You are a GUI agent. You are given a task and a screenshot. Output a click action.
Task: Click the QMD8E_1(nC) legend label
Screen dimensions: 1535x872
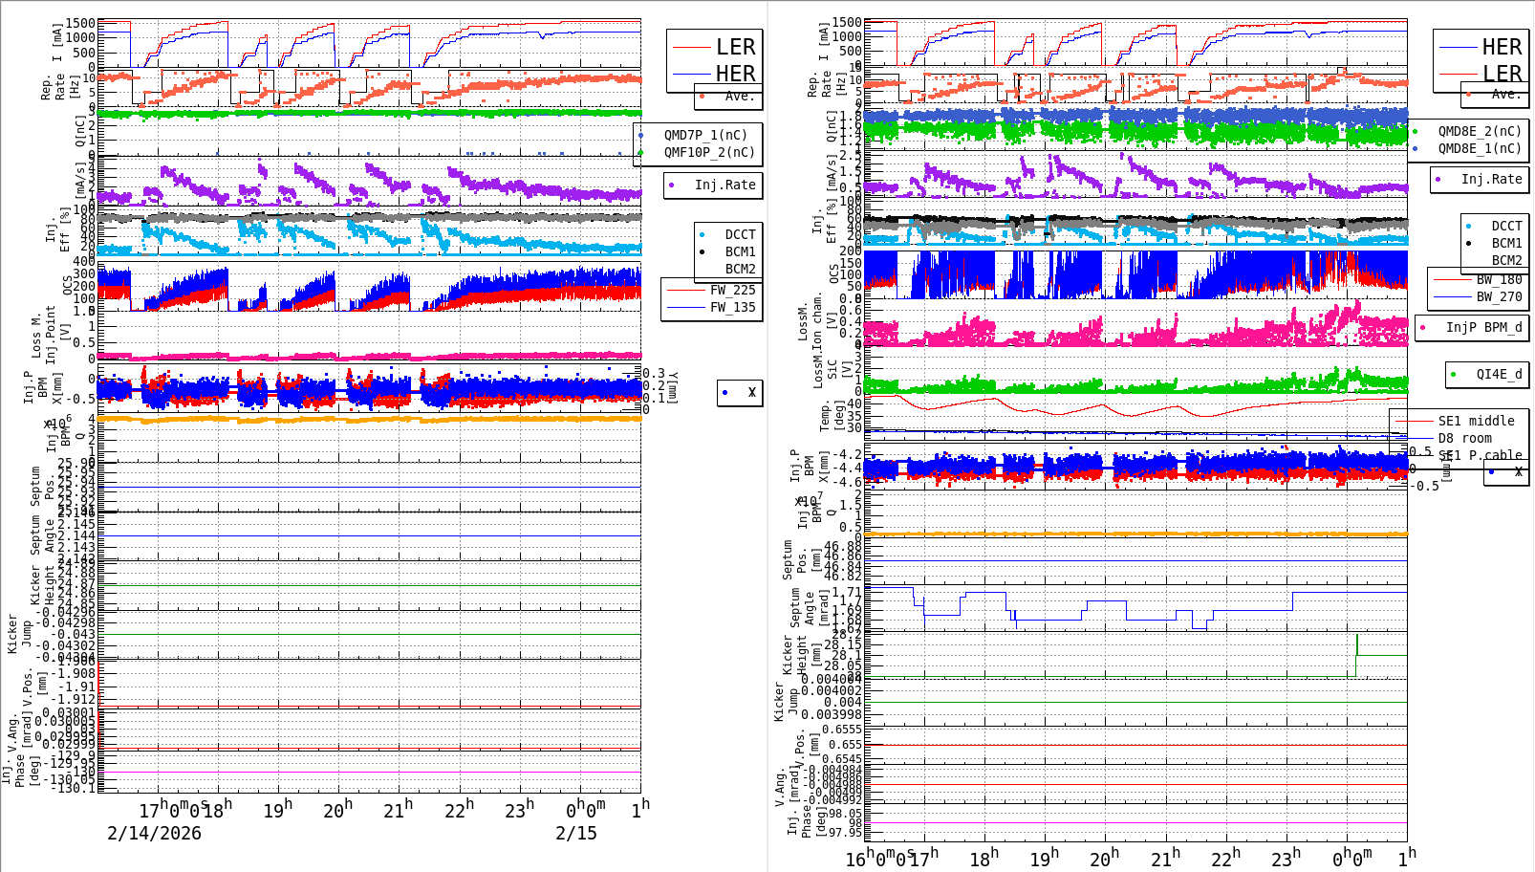point(1480,148)
